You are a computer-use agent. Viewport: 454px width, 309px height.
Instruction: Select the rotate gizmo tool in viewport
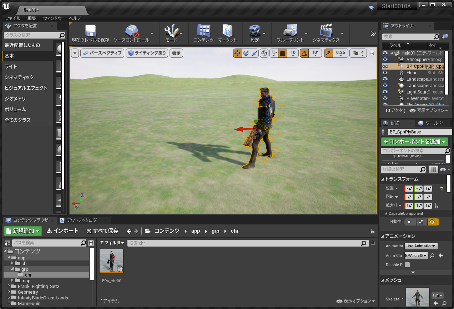[x=246, y=53]
